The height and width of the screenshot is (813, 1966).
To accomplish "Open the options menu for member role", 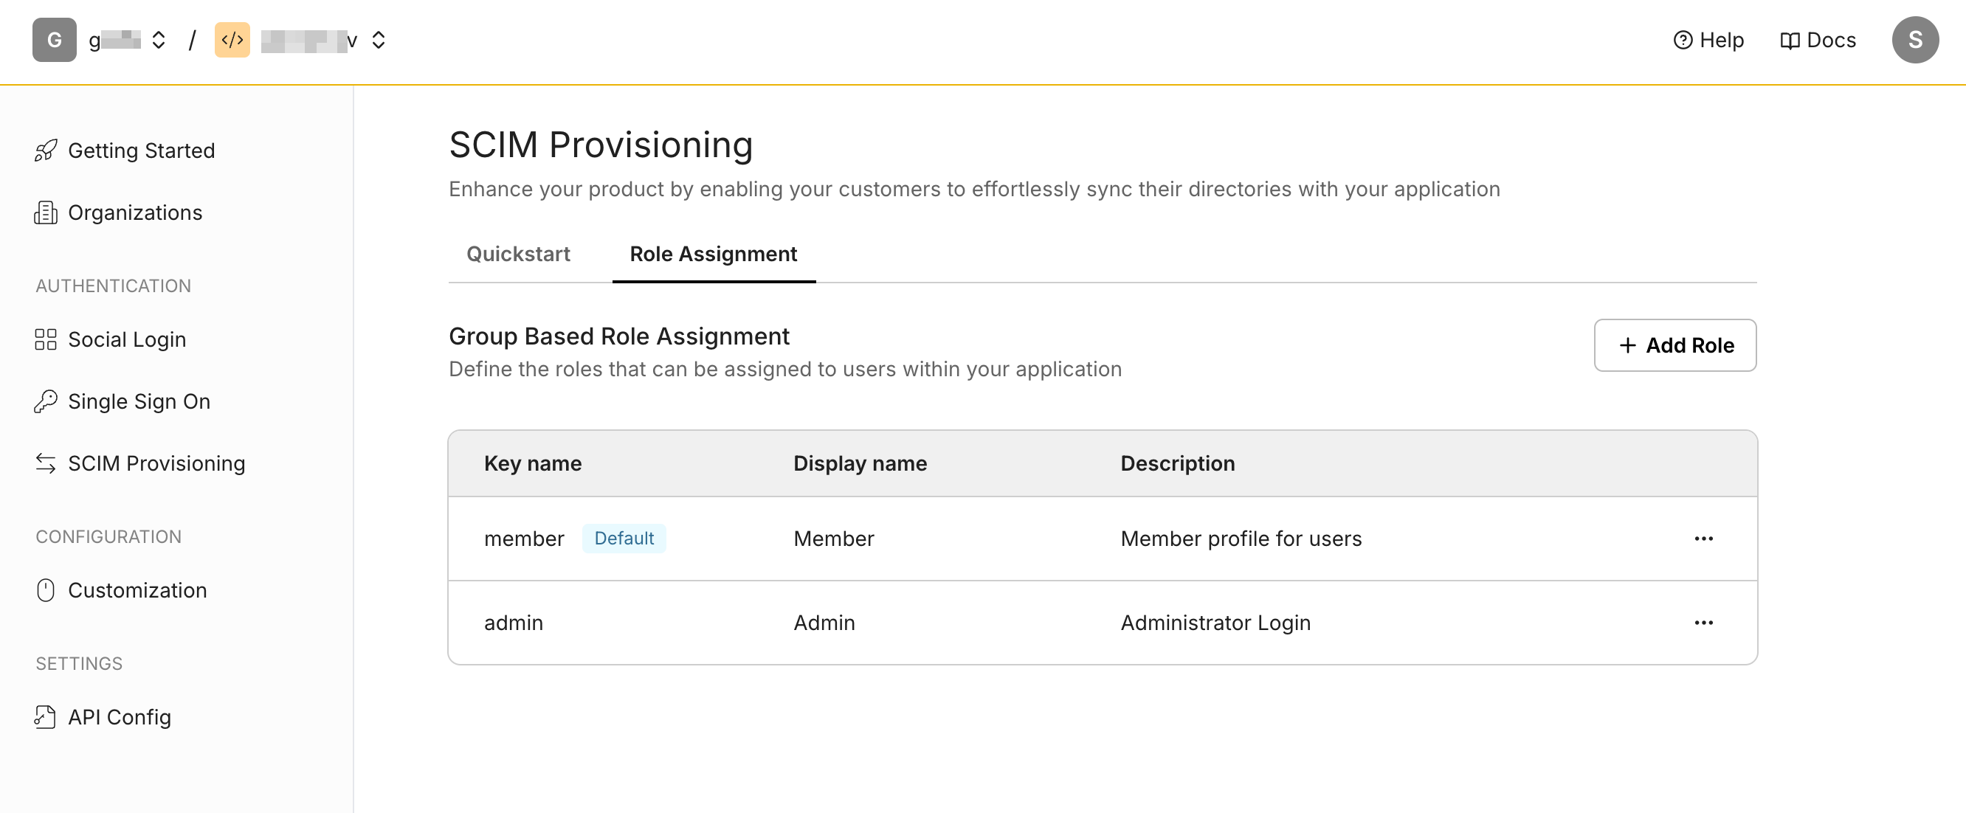I will (x=1703, y=539).
